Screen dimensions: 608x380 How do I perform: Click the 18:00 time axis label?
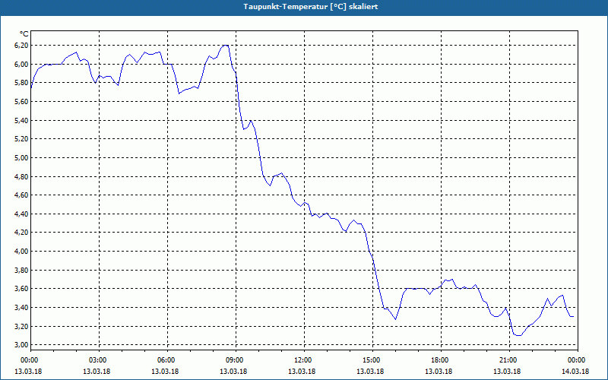tap(441, 360)
